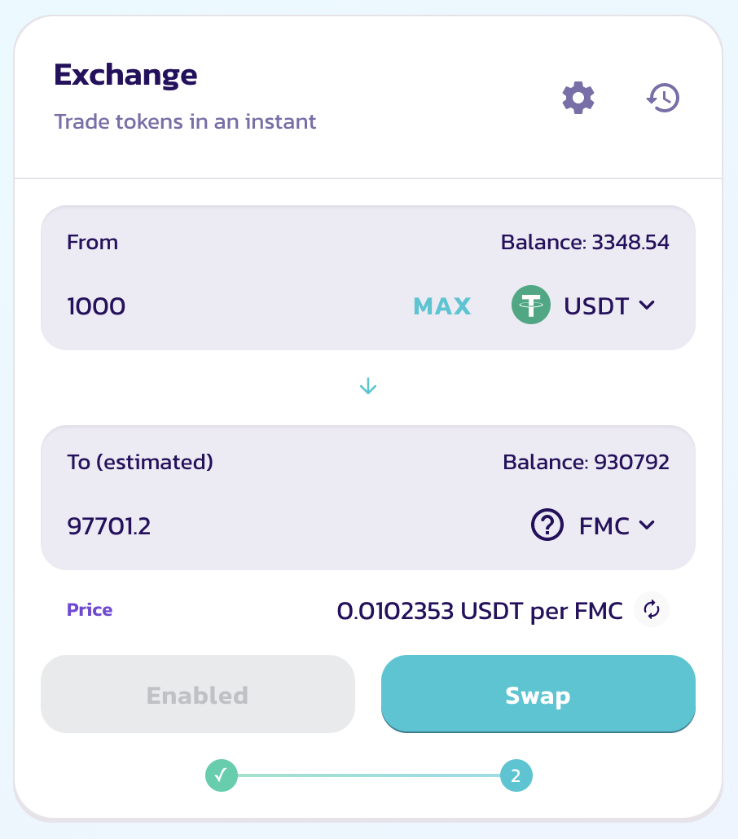Open the USDT currency selector
This screenshot has height=839, width=738.
coord(583,305)
